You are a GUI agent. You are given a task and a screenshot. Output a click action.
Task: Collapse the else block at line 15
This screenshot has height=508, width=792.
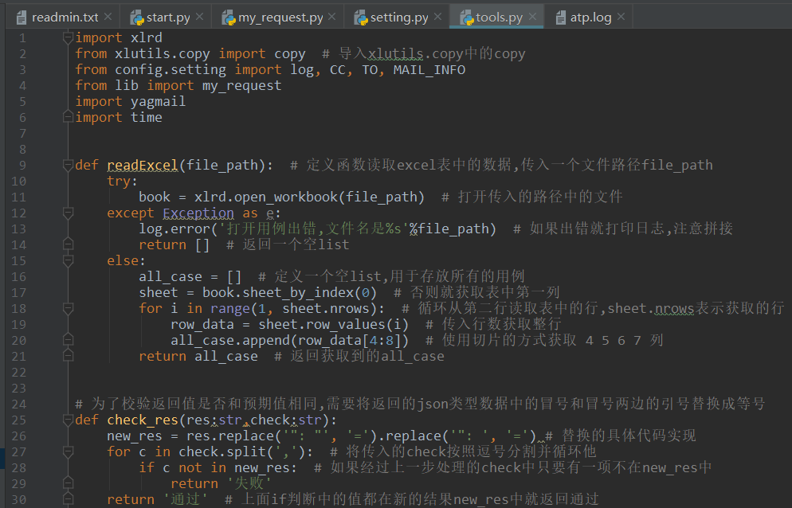69,260
